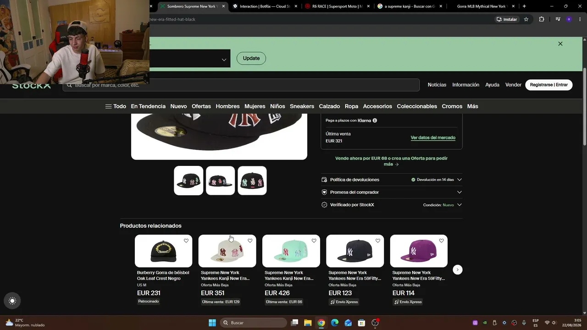Close the R6 RACE tab

(368, 6)
